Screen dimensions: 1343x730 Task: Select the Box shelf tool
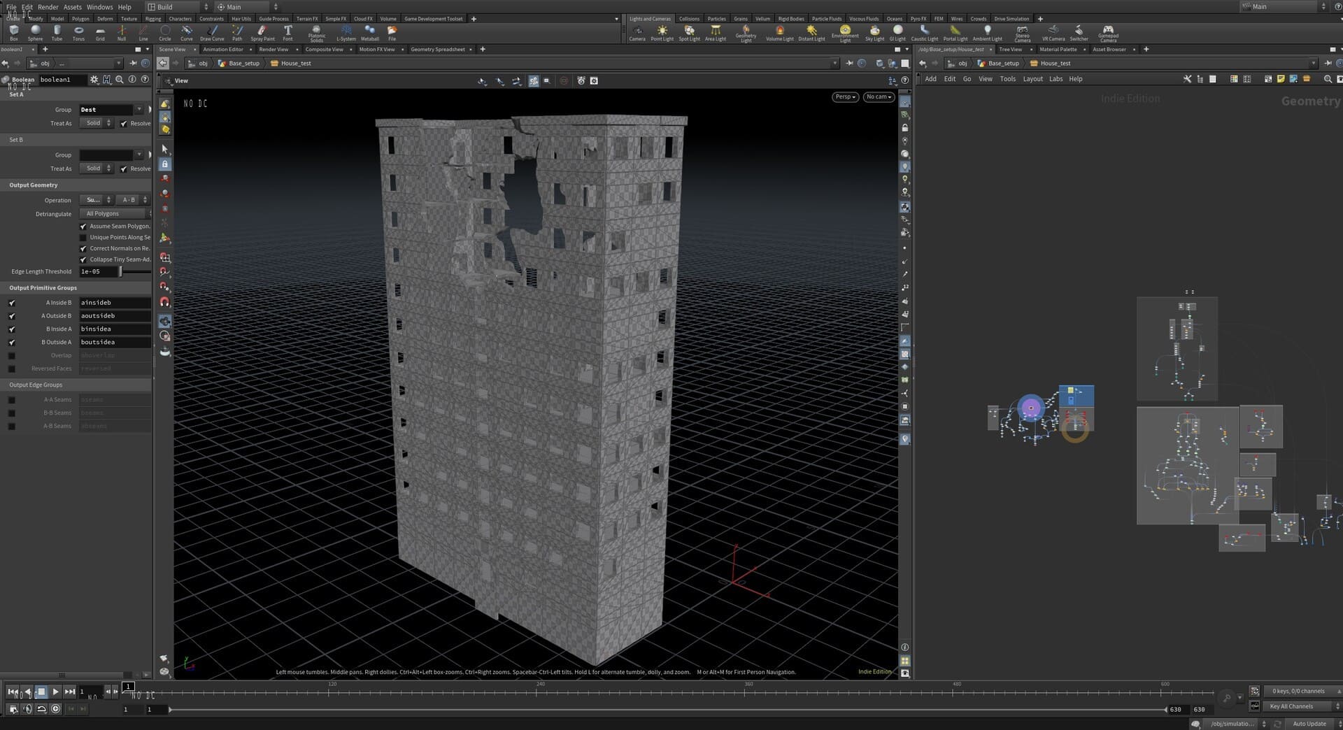pos(14,33)
